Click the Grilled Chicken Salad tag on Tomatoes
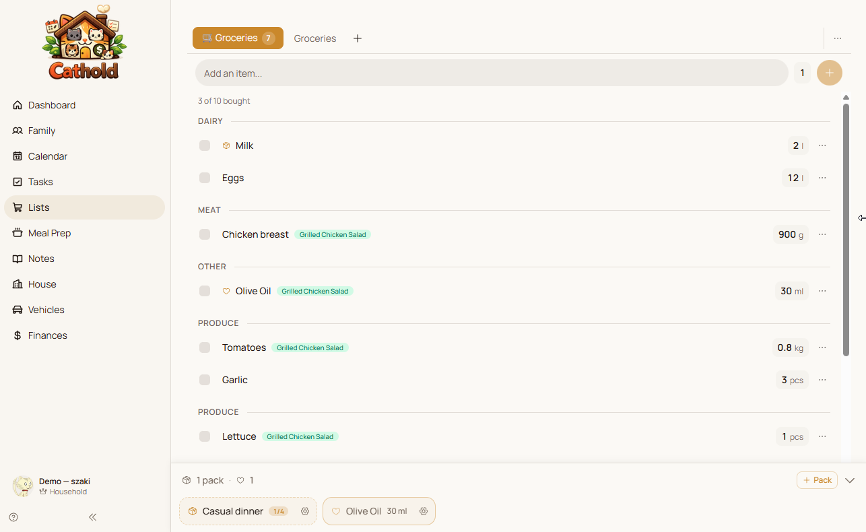 [310, 348]
